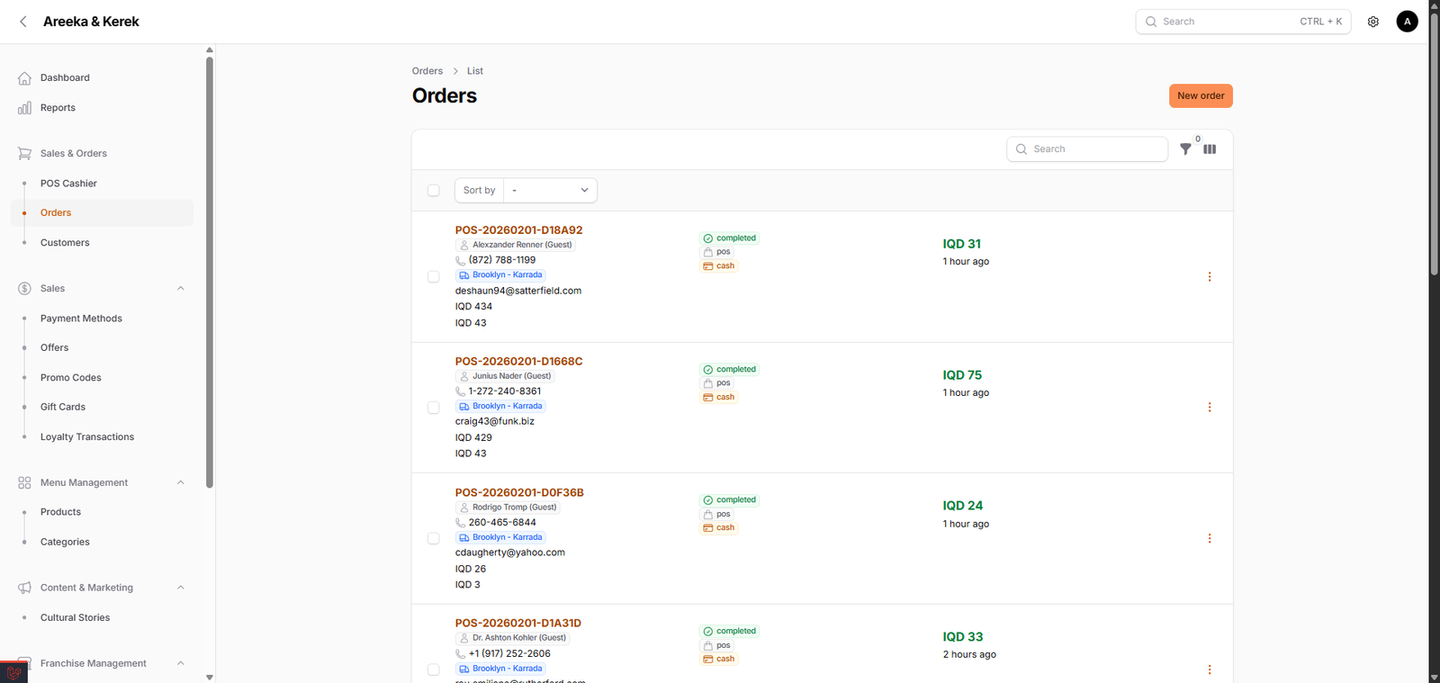Click the phone icon beside 1-272-240-8361
This screenshot has height=683, width=1440.
pyautogui.click(x=461, y=391)
